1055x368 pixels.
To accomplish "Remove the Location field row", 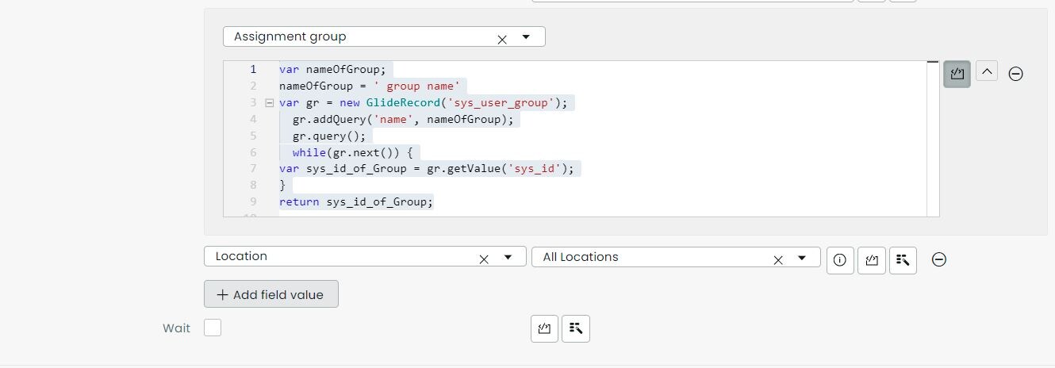I will tap(938, 259).
